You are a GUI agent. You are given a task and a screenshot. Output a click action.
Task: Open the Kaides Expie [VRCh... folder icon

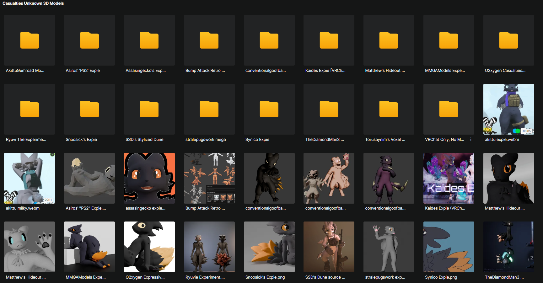(329, 40)
